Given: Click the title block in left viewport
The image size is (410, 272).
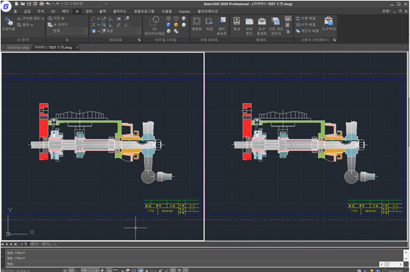Looking at the screenshot, I should [172, 207].
